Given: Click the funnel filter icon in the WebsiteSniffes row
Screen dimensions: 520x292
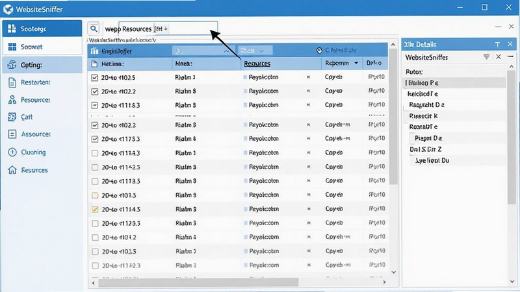Looking at the screenshot, I should click(x=486, y=57).
